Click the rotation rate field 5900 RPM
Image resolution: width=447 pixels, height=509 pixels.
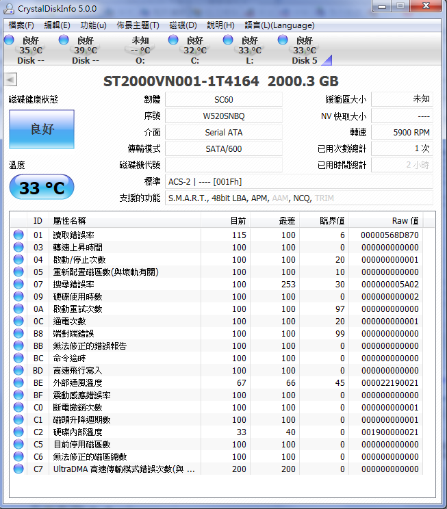coord(403,133)
